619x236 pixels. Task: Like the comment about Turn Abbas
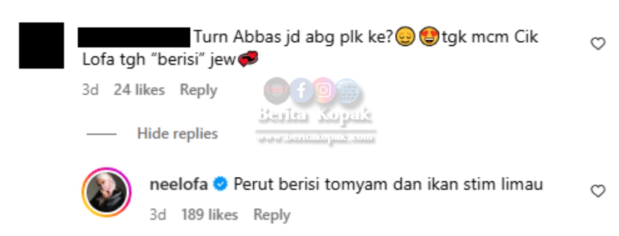(597, 45)
